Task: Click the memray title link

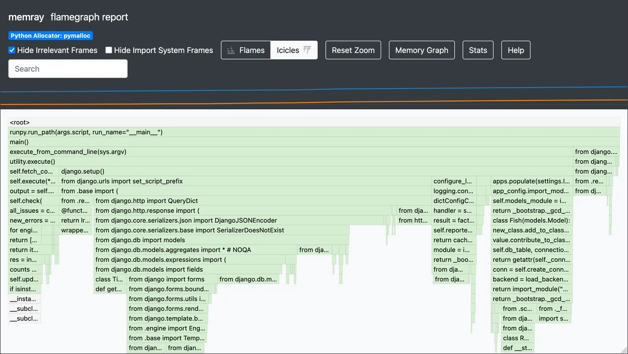Action: [x=26, y=17]
